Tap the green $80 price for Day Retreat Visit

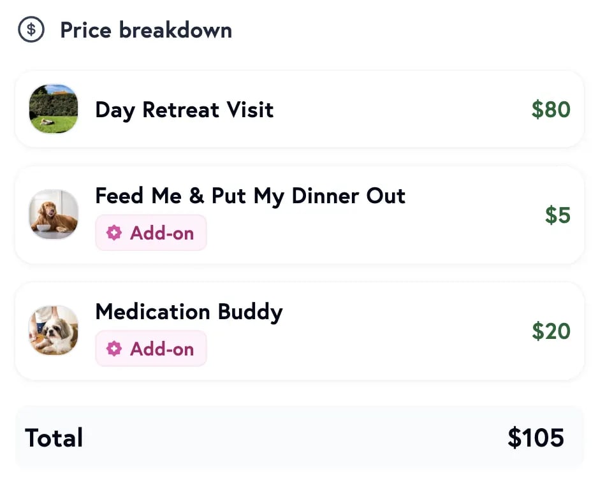[x=550, y=110]
